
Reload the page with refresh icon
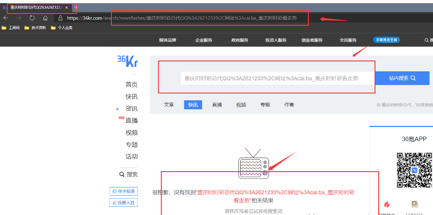point(32,18)
